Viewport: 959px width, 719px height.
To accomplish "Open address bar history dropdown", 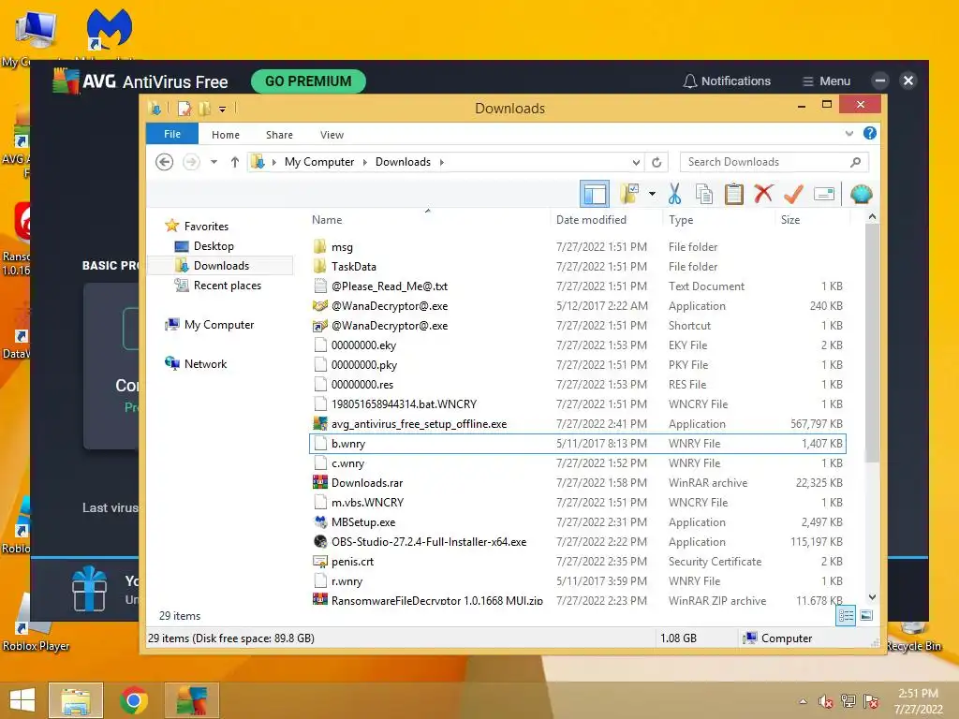I will (x=636, y=162).
